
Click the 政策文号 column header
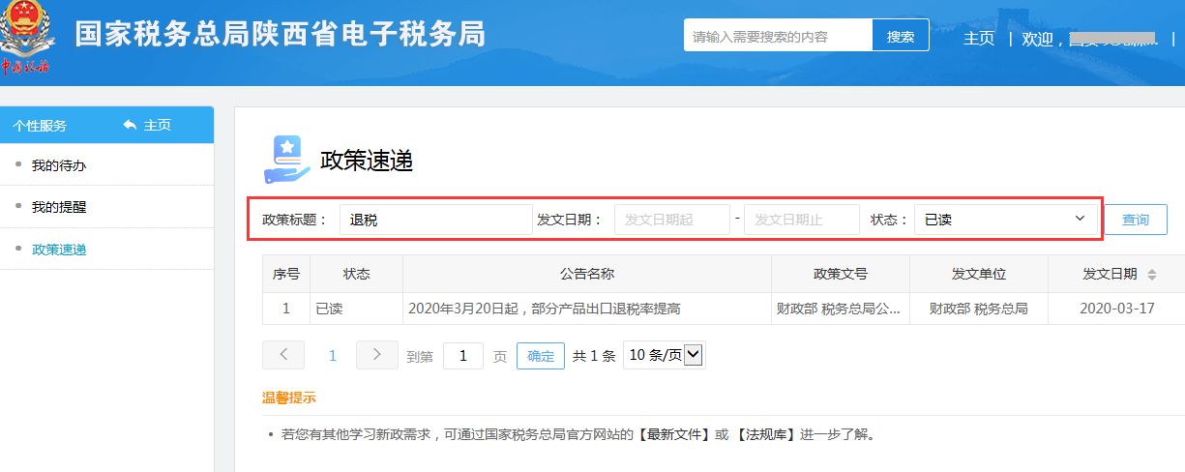click(x=840, y=274)
